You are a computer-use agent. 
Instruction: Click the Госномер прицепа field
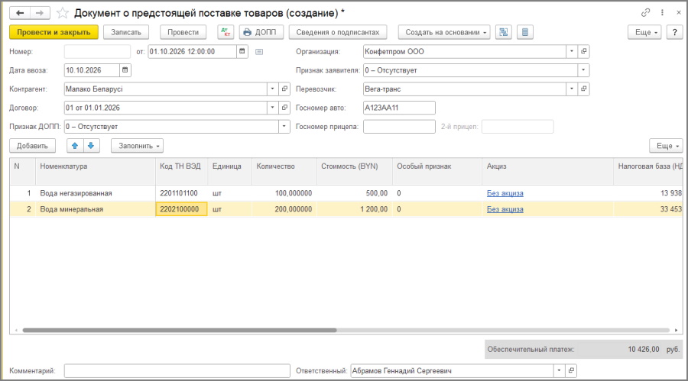pyautogui.click(x=399, y=126)
